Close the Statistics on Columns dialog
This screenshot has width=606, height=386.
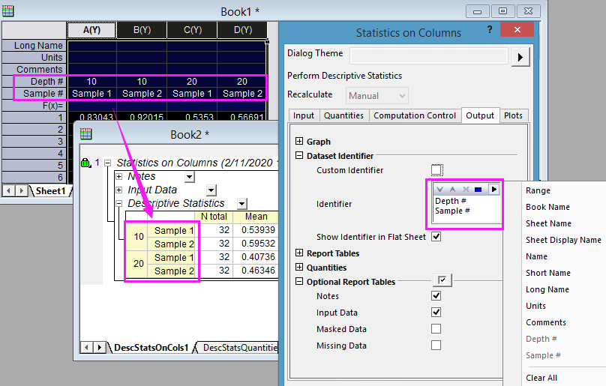click(517, 29)
